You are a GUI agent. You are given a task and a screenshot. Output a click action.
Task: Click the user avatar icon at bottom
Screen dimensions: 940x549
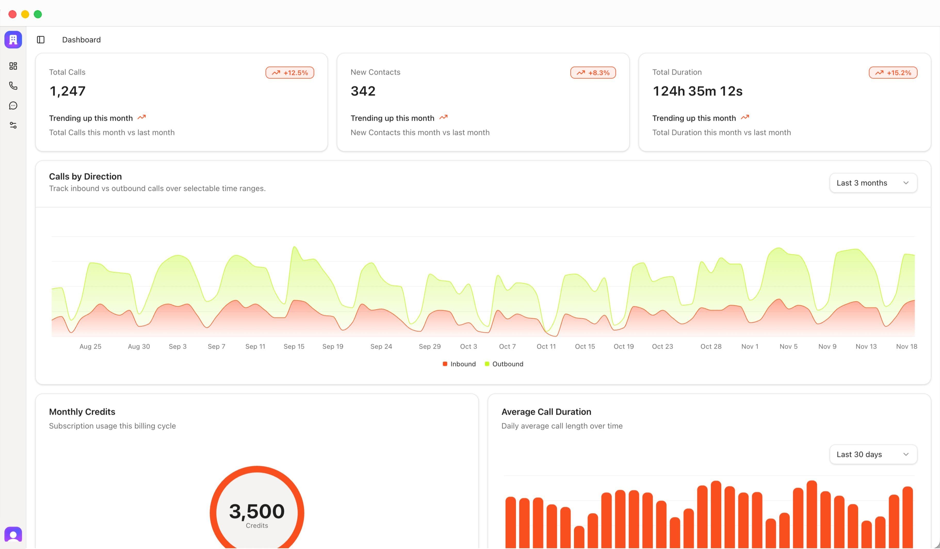pos(13,535)
